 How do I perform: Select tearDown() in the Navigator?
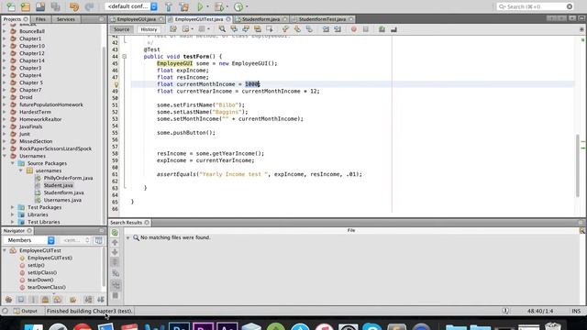pyautogui.click(x=40, y=280)
